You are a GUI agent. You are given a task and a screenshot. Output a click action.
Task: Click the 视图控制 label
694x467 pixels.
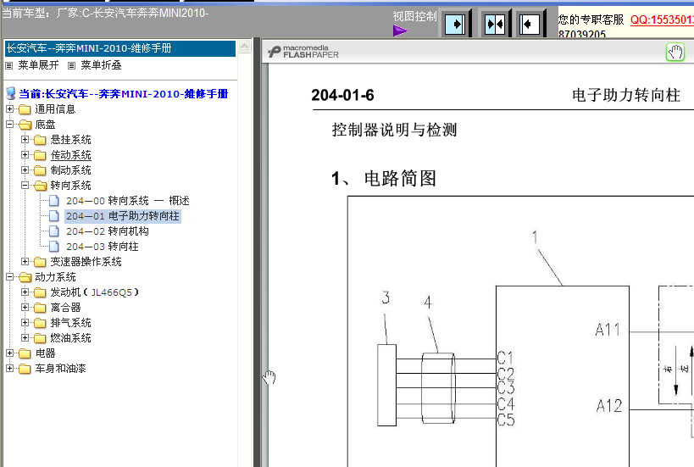[414, 16]
